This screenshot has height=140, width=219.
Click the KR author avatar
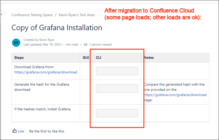click(x=16, y=42)
